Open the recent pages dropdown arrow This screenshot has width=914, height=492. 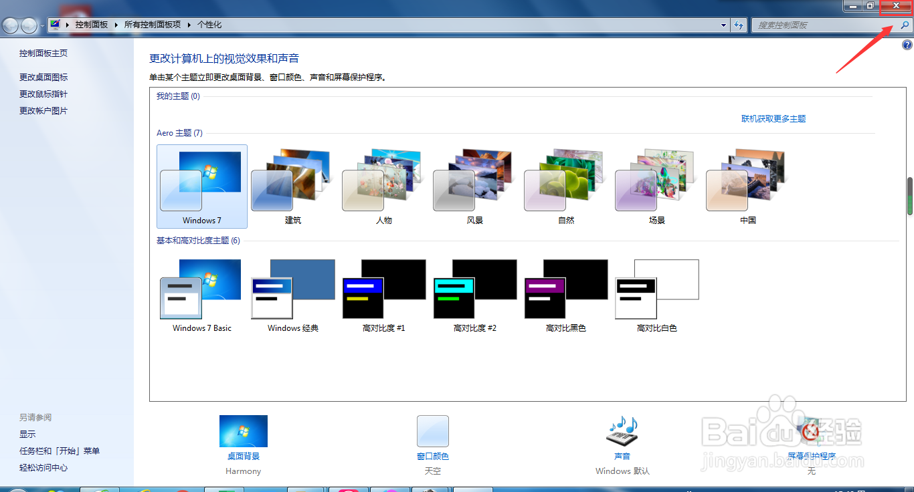pyautogui.click(x=42, y=25)
